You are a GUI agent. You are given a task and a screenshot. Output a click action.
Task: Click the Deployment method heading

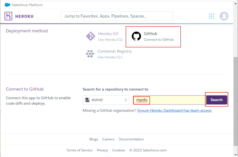coord(27,31)
